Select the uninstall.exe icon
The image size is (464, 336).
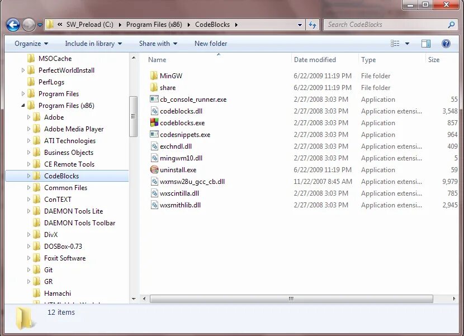coord(154,169)
